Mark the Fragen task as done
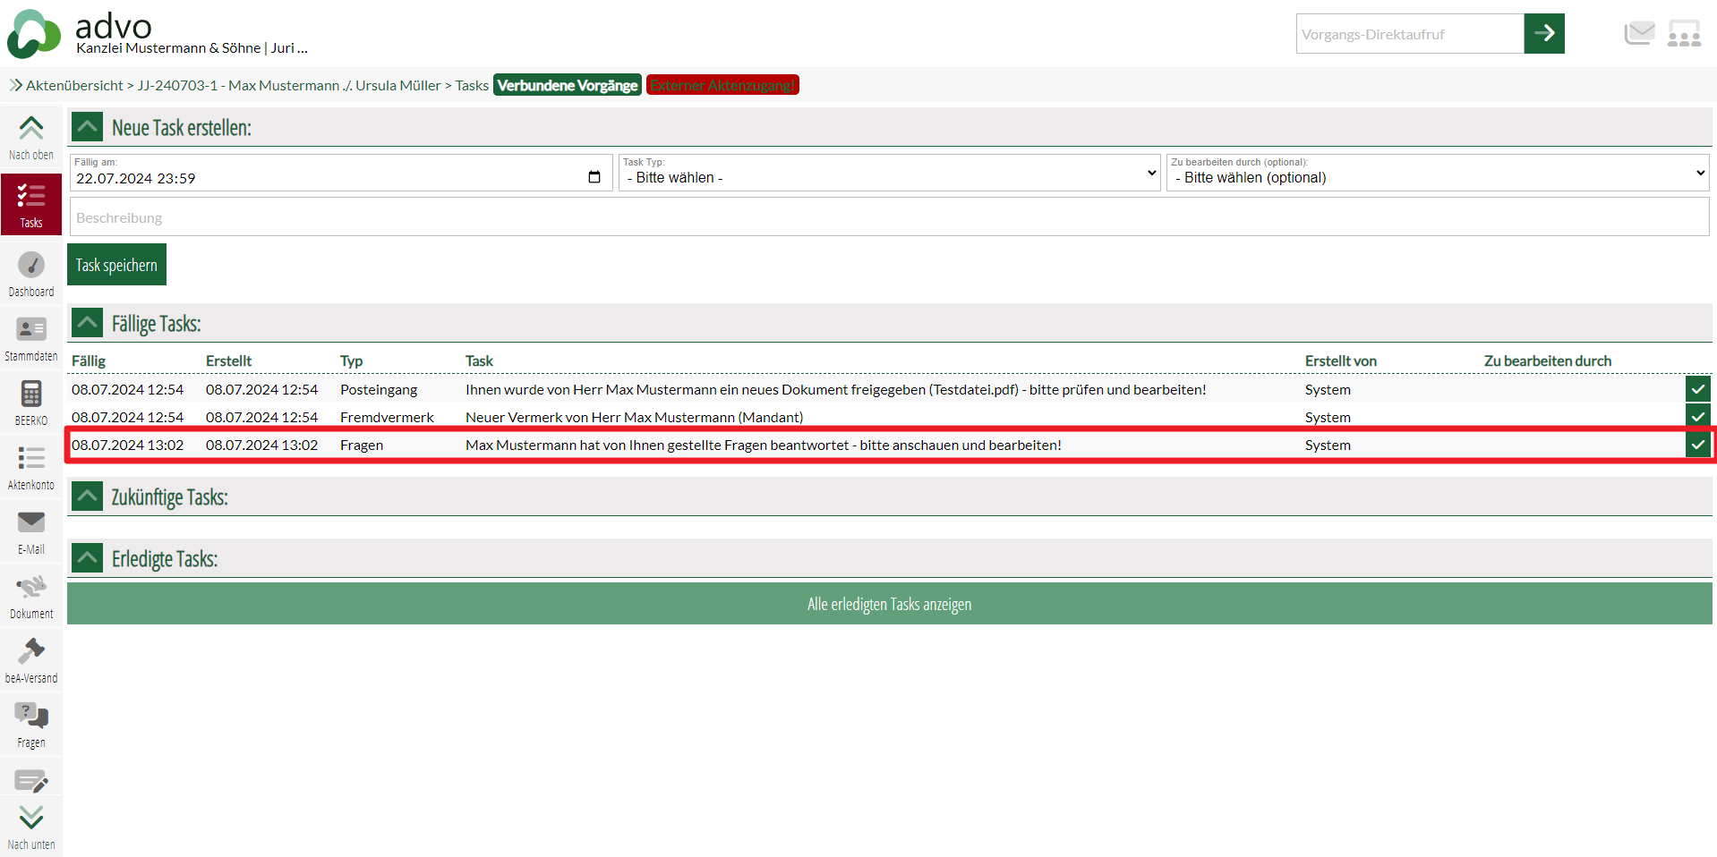The height and width of the screenshot is (857, 1717). click(1697, 445)
